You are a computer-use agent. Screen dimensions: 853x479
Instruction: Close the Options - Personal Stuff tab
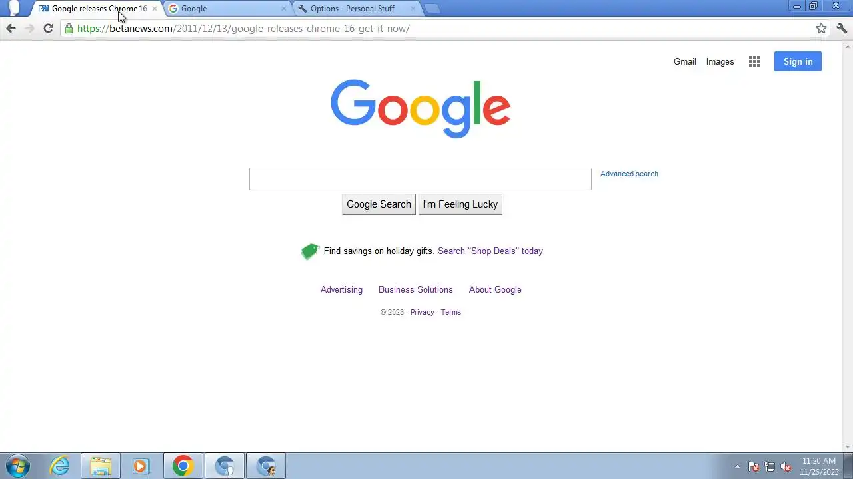413,9
